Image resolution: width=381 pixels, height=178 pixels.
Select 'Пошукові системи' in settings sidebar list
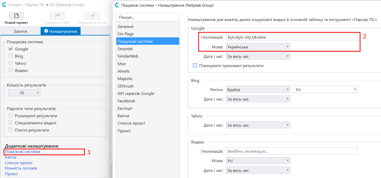(x=148, y=41)
